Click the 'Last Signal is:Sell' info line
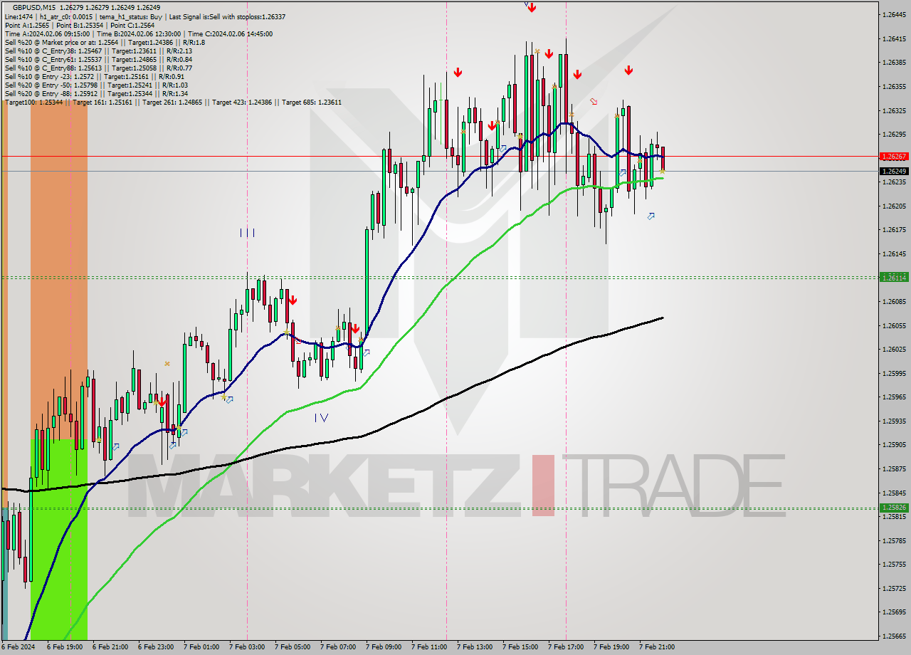 [144, 16]
